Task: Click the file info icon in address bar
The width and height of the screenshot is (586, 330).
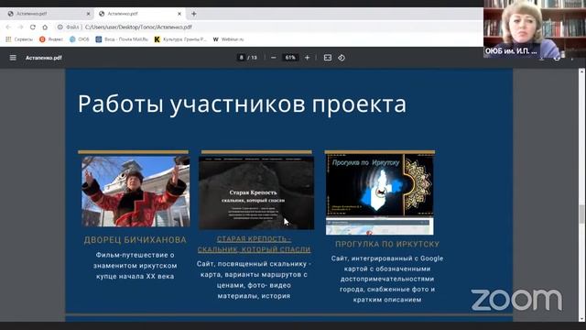Action: [60, 27]
